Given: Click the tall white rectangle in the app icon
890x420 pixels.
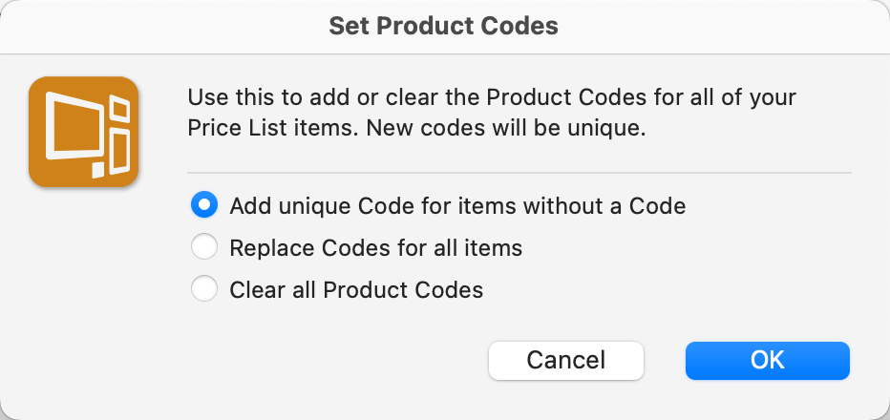Looking at the screenshot, I should click(119, 153).
